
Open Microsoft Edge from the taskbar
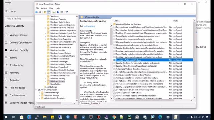(x=160, y=117)
